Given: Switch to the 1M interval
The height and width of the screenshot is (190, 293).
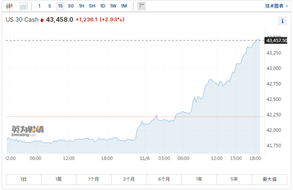Looking at the screenshot, I should 124,6.
